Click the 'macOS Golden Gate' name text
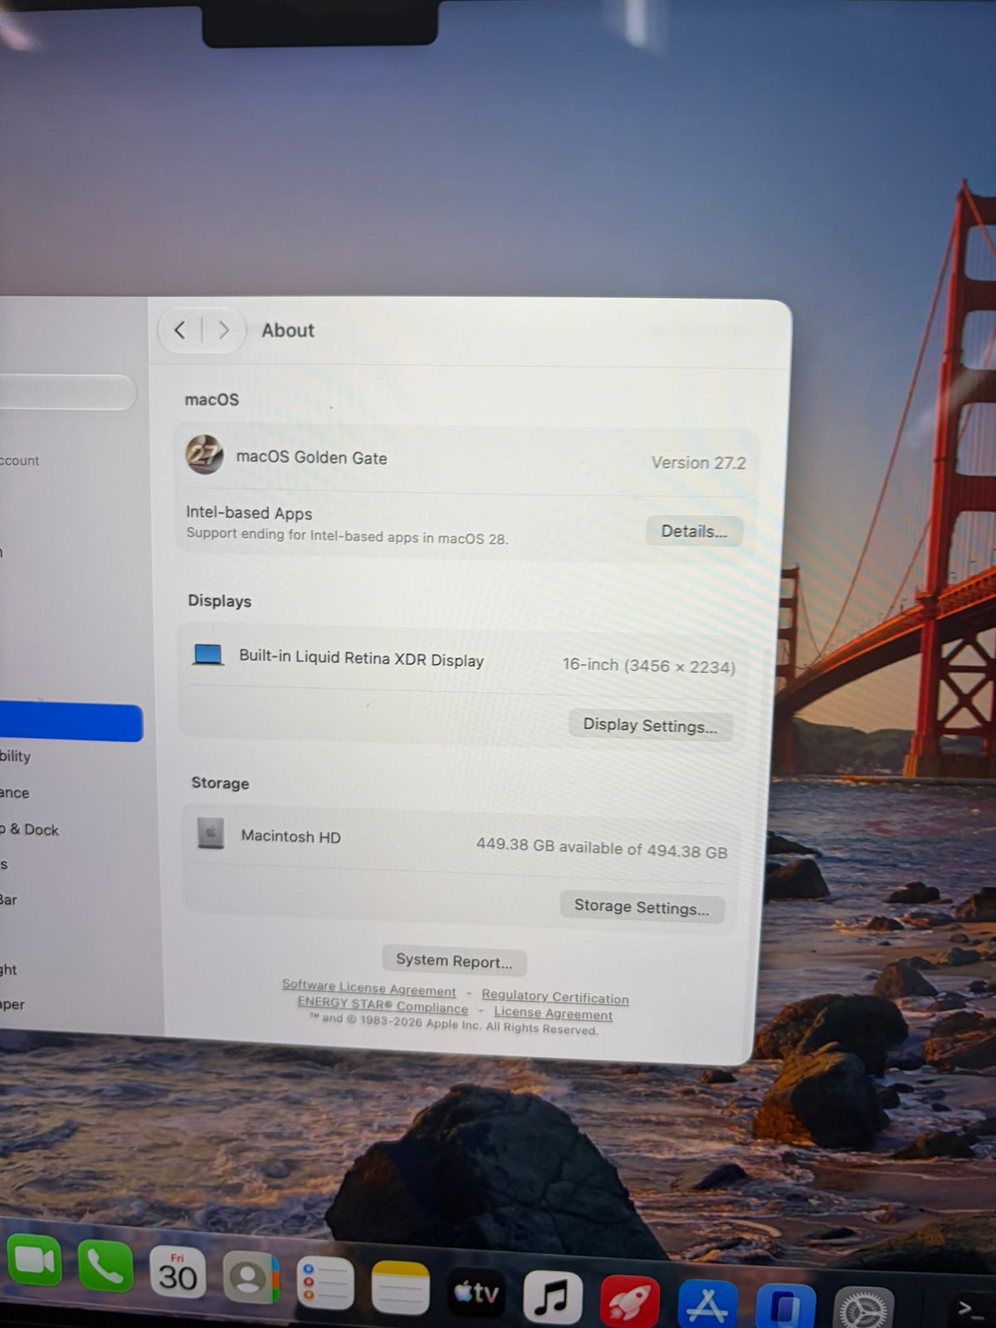The width and height of the screenshot is (996, 1328). point(312,457)
